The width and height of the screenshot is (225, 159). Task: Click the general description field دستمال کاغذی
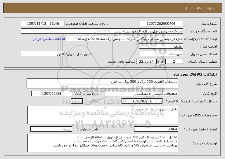click(102, 83)
